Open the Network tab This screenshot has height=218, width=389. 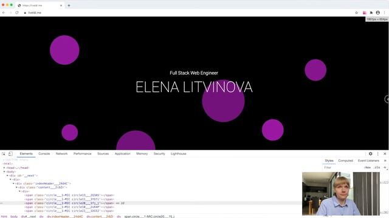tap(61, 154)
